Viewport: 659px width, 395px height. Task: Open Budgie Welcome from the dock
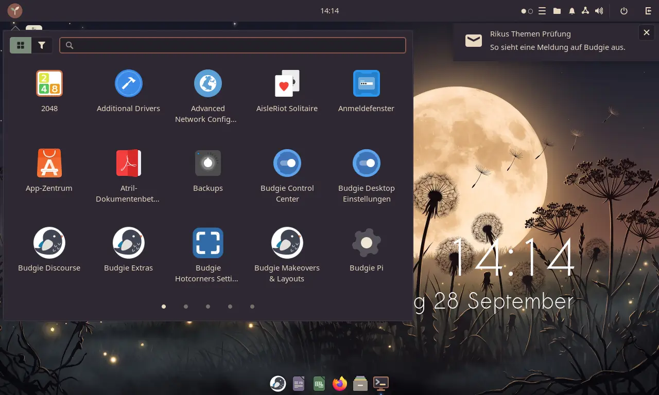[278, 383]
